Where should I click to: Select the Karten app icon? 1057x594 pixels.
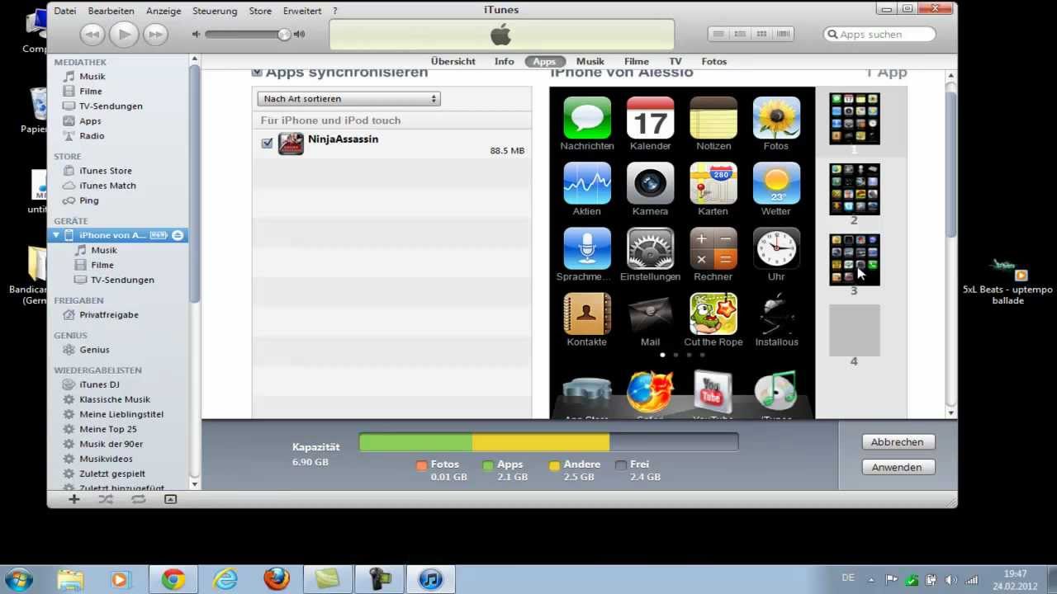point(713,183)
